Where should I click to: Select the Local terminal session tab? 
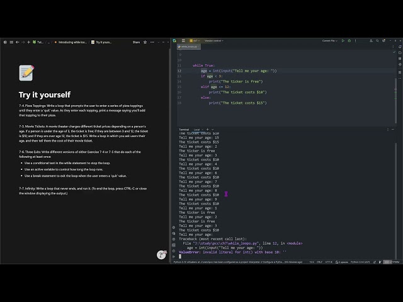(196, 130)
